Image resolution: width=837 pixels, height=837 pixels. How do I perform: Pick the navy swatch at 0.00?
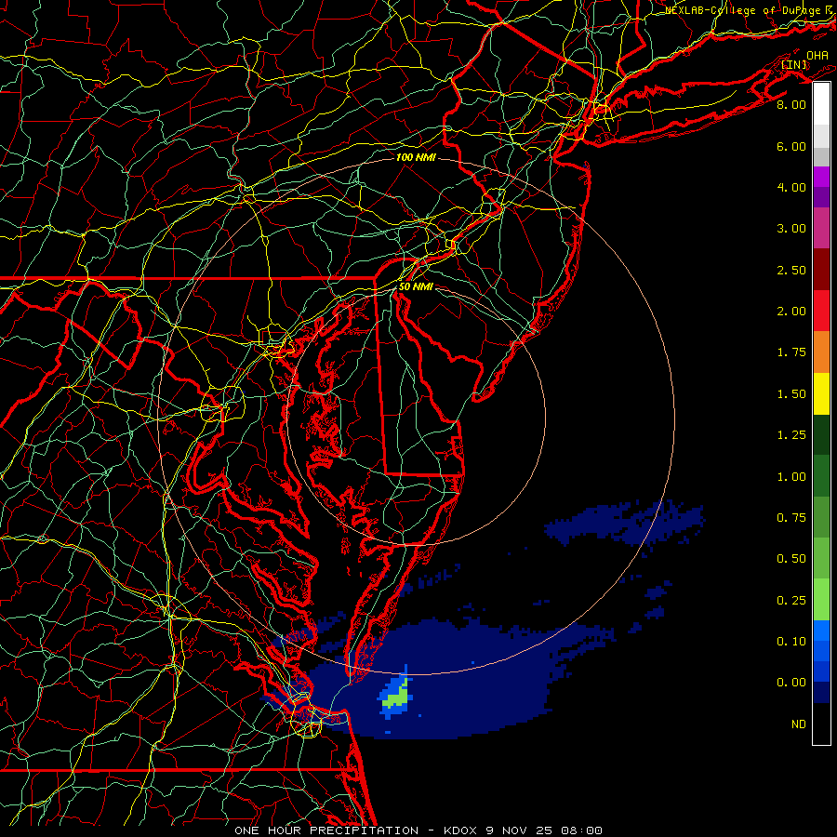tap(821, 692)
